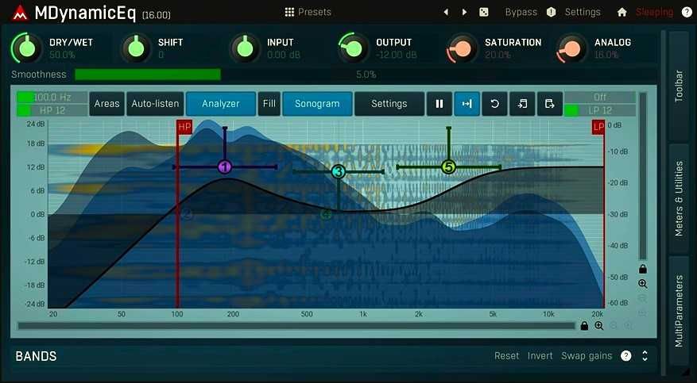Viewport: 697px width, 383px height.
Task: Click the red Sleeping status text
Action: tap(654, 12)
